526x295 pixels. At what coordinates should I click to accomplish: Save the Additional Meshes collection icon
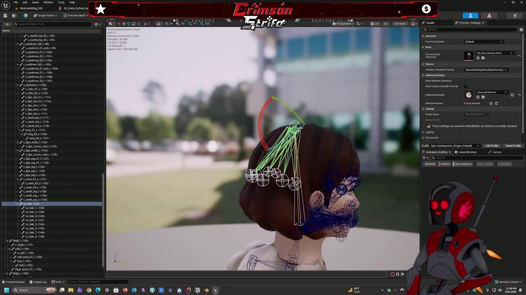512,95
